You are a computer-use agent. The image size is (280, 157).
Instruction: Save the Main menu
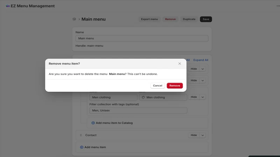(x=206, y=19)
